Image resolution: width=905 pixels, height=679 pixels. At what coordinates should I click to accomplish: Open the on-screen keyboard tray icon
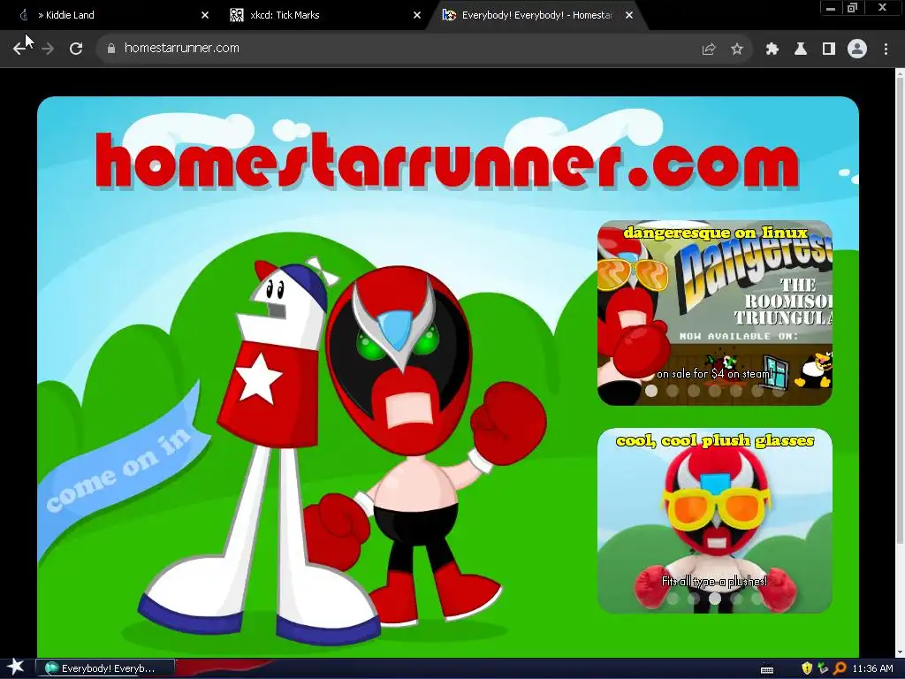(x=767, y=669)
